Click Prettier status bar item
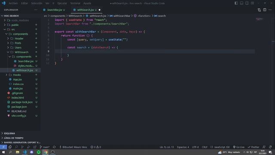Viewport: 275px width, 155px height. coord(254,147)
